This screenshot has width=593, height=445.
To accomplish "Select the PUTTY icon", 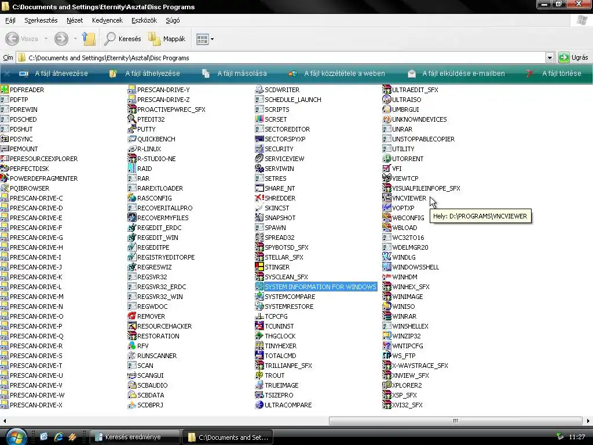I will (x=131, y=129).
